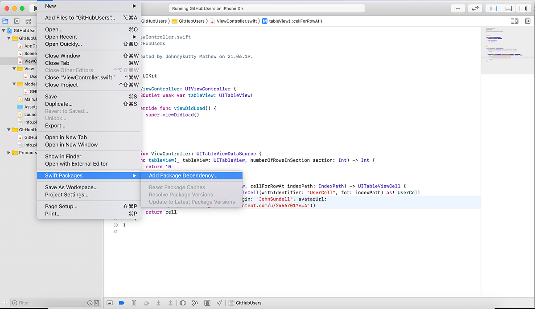
Task: Toggle the Navigator panel visibility
Action: click(x=494, y=8)
